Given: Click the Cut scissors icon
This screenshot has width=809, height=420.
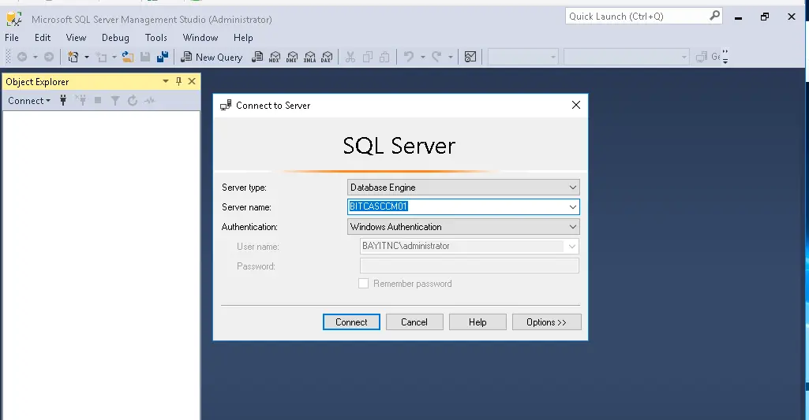Looking at the screenshot, I should [350, 57].
